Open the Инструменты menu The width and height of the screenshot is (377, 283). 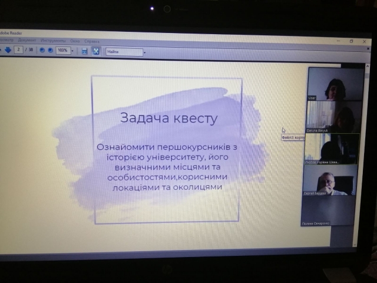53,41
